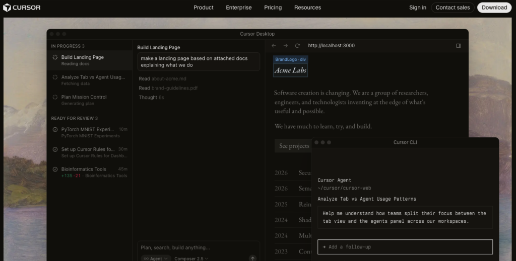Click the 2025 project row
Screen dimensions: 516x261
pos(293,204)
